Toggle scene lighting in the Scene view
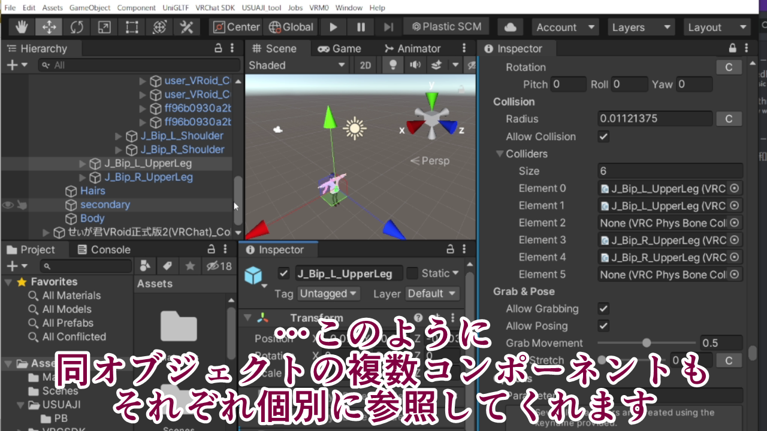 click(x=392, y=65)
